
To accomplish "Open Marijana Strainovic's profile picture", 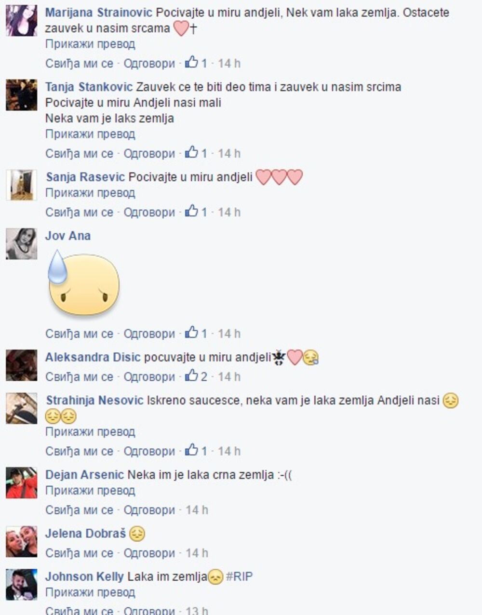I will coord(21,21).
